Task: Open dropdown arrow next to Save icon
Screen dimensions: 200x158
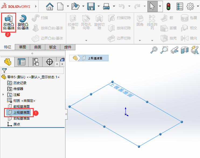Action: [99, 6]
